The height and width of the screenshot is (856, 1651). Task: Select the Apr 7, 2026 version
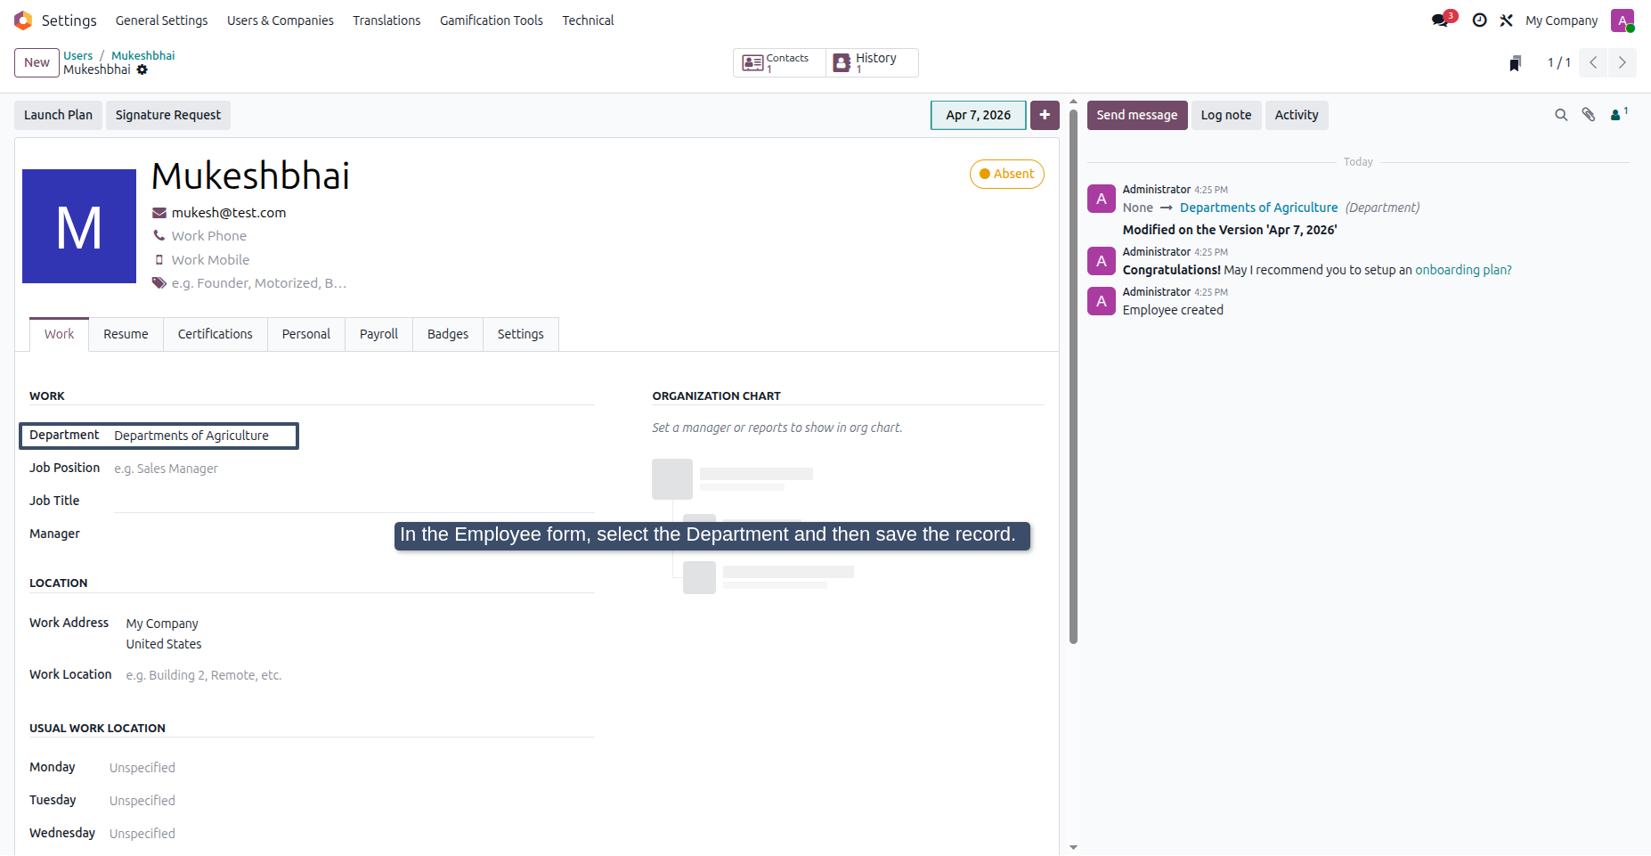[x=978, y=115]
